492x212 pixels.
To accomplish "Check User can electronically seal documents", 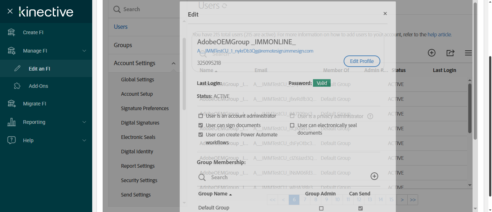I will tap(292, 125).
